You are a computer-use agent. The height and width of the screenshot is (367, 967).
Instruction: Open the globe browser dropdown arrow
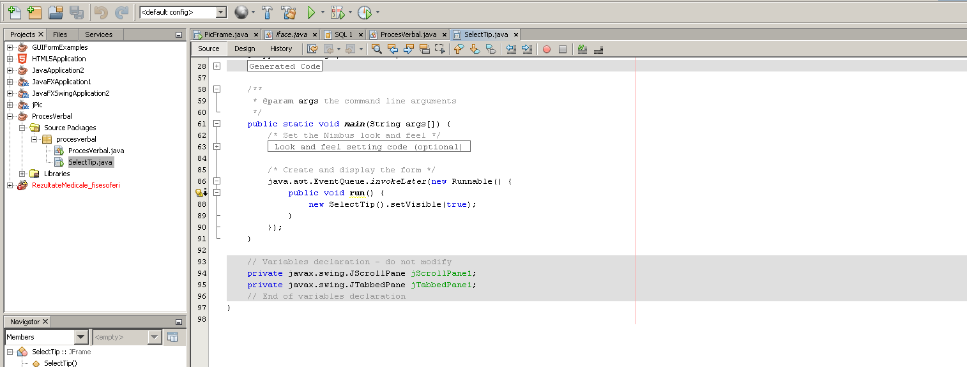(x=254, y=12)
